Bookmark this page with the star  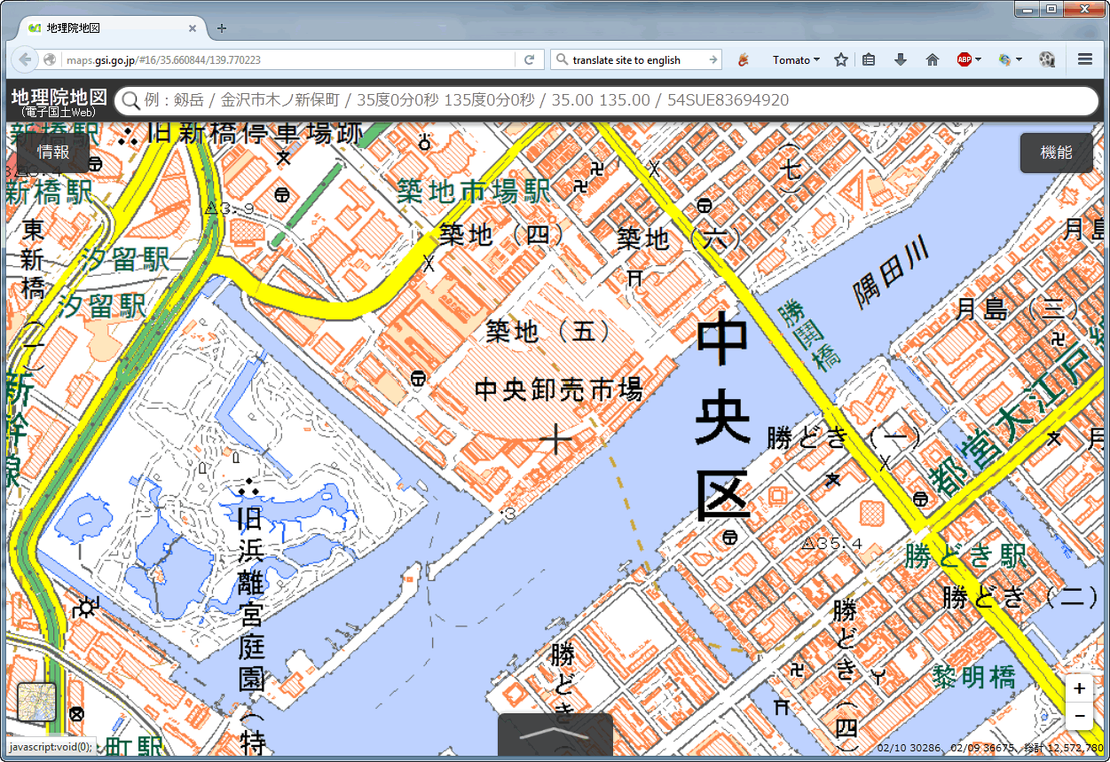click(841, 59)
